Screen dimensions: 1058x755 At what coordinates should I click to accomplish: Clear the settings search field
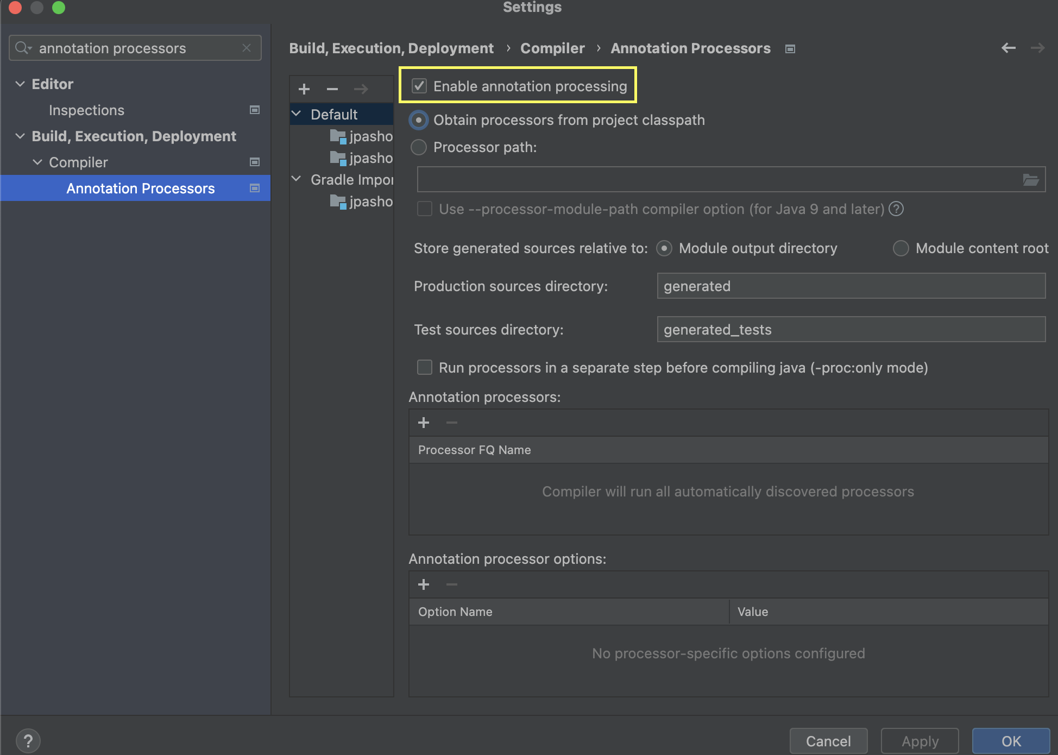coord(247,48)
